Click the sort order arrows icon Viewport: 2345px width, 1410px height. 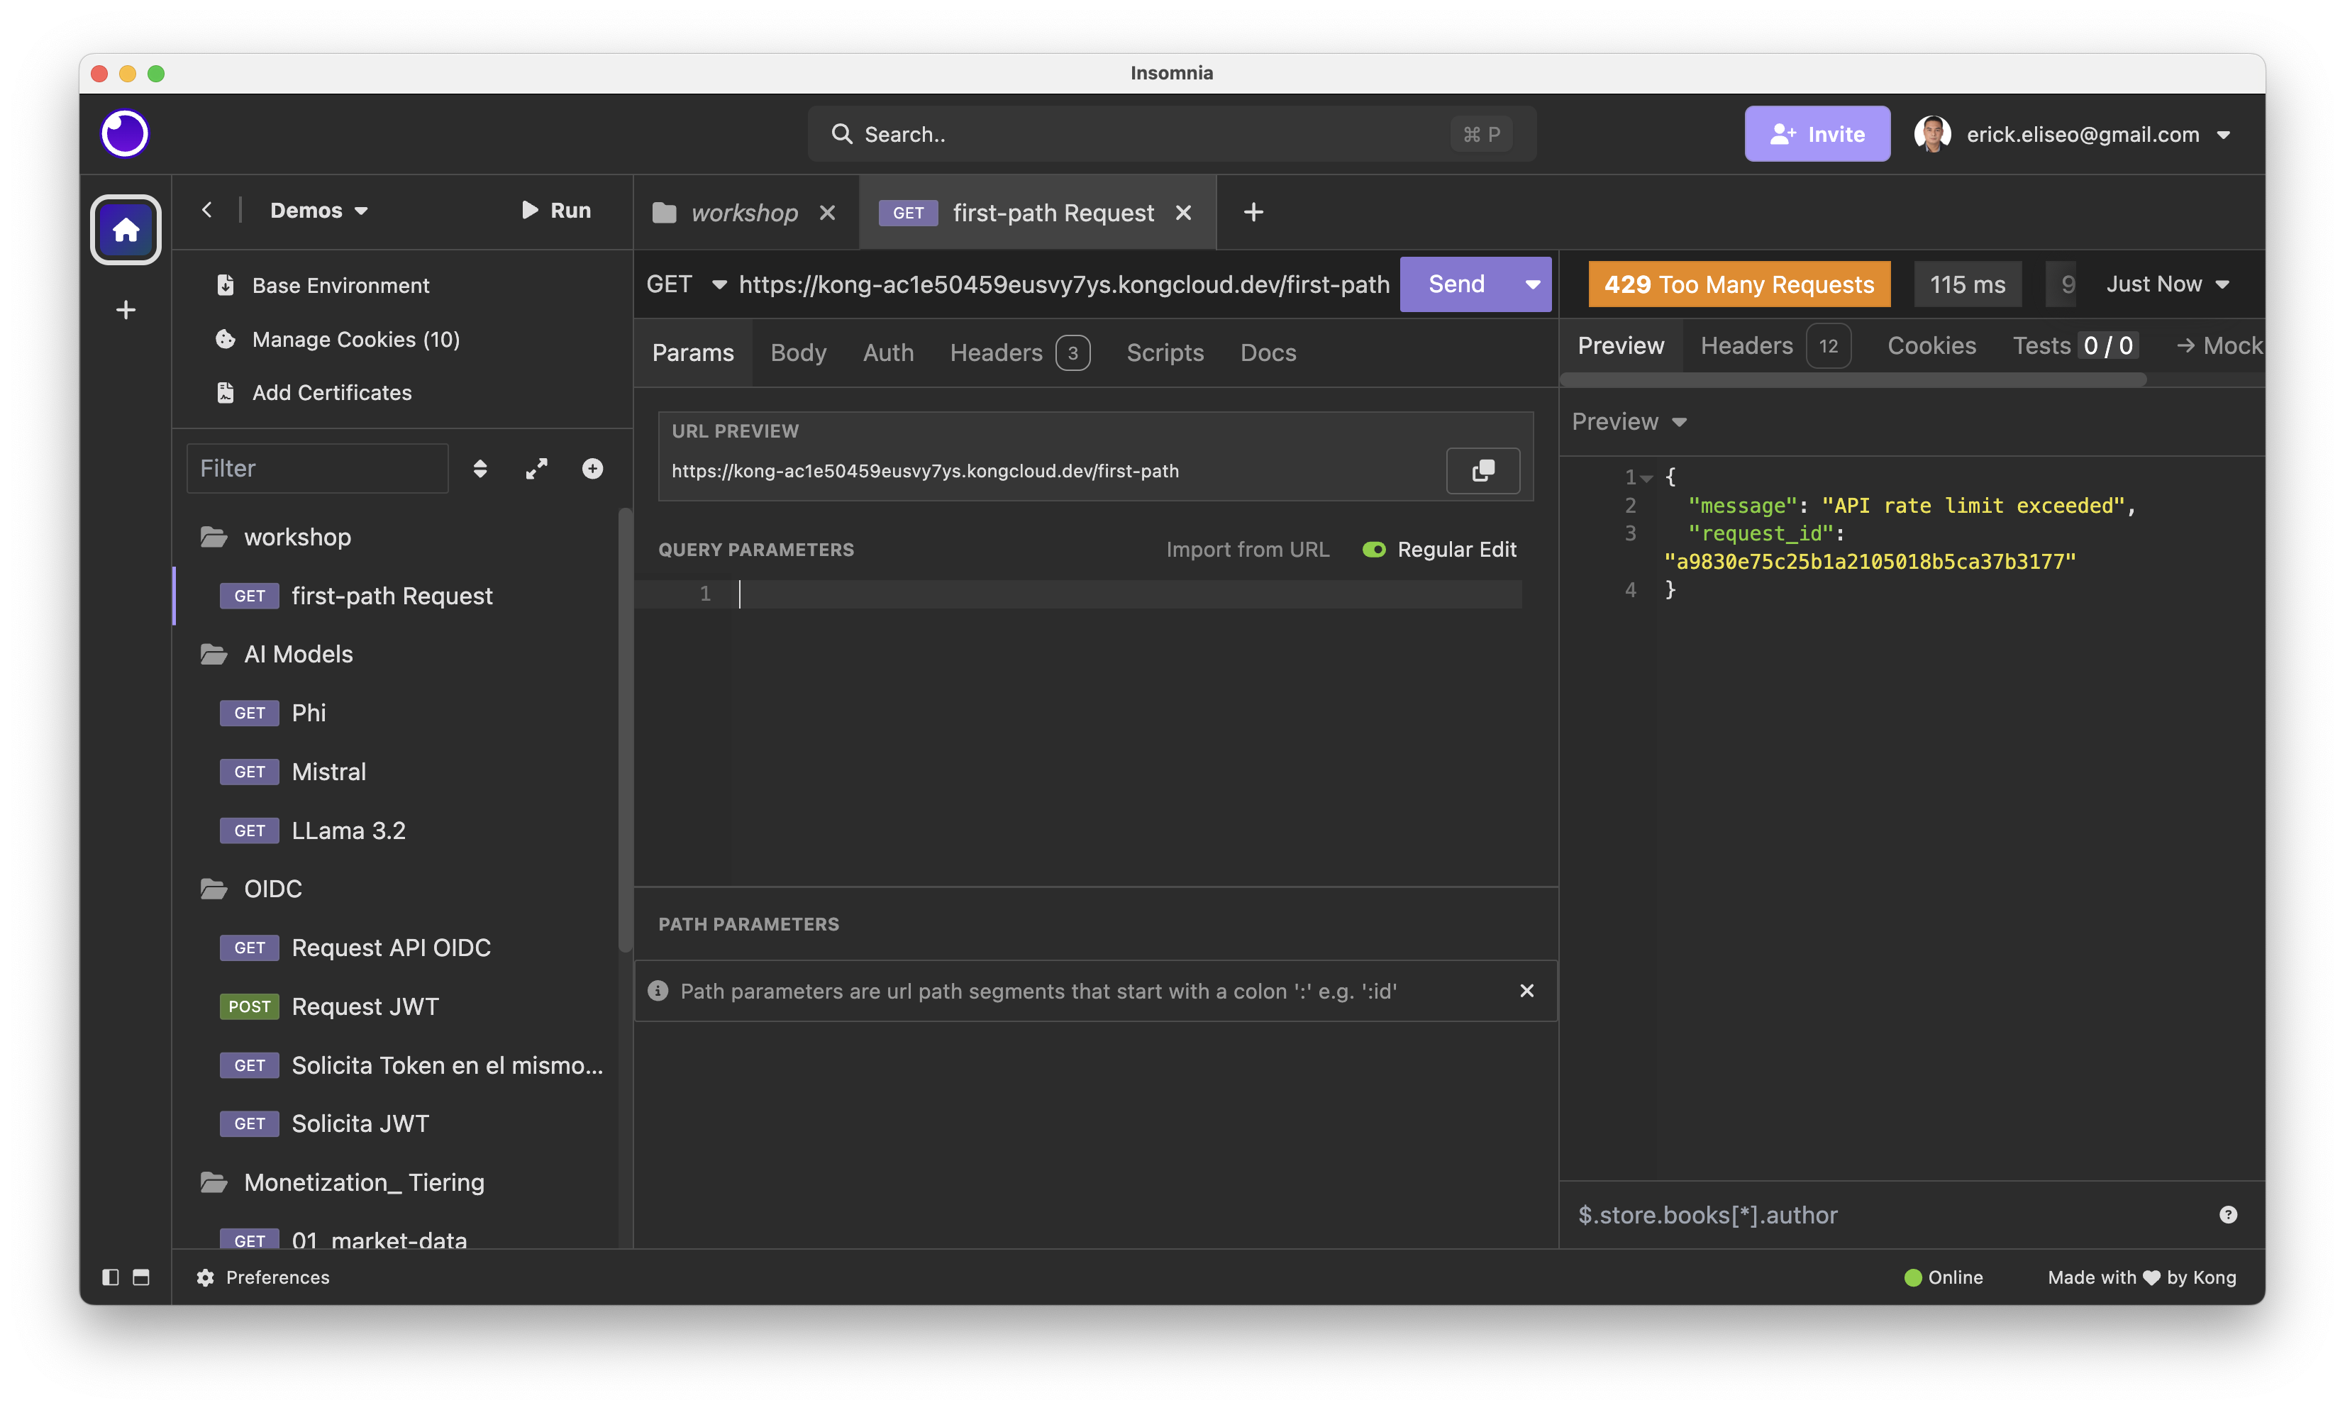(x=479, y=468)
